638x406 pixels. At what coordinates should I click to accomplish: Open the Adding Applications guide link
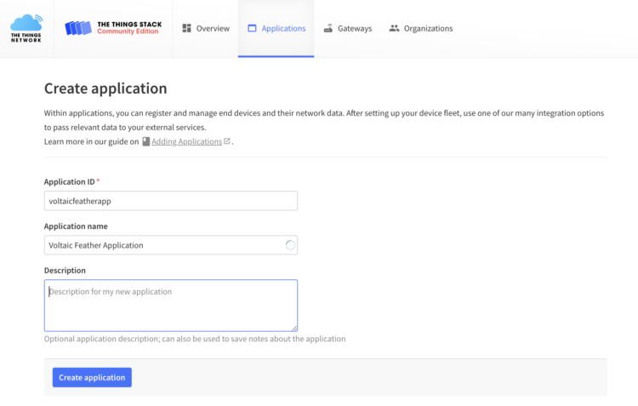[x=187, y=141]
